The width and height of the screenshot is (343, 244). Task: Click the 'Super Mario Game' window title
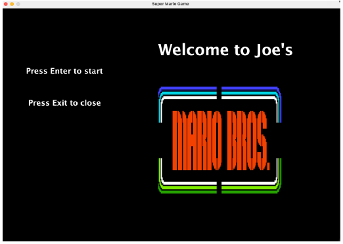(170, 4)
